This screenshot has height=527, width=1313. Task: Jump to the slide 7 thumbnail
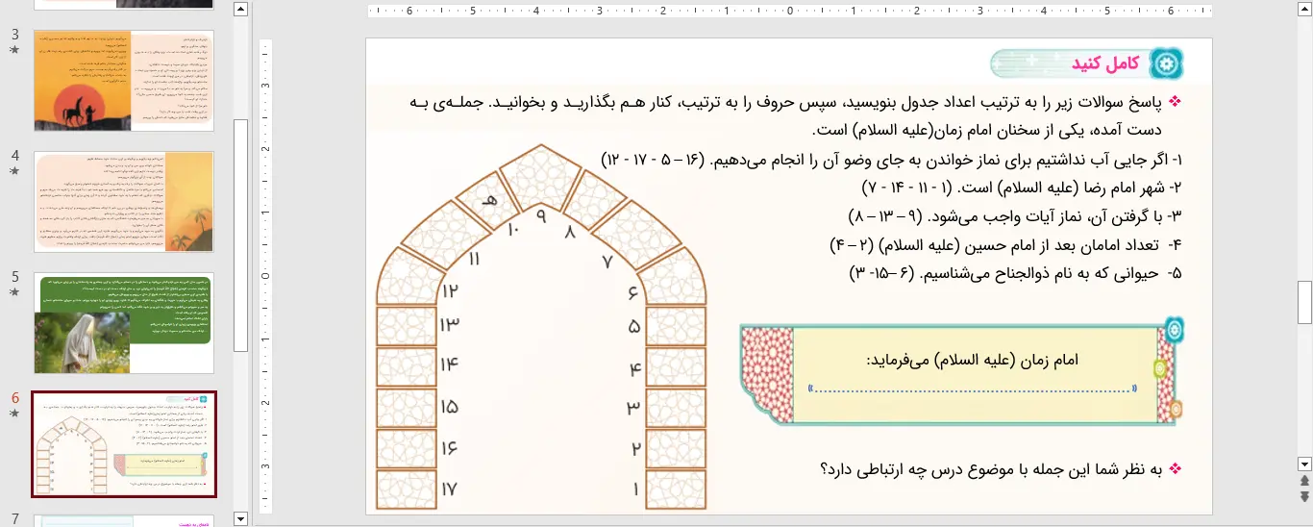click(x=124, y=520)
